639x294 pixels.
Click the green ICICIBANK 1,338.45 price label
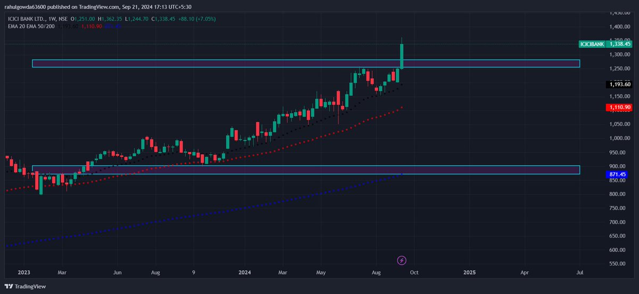coord(606,44)
